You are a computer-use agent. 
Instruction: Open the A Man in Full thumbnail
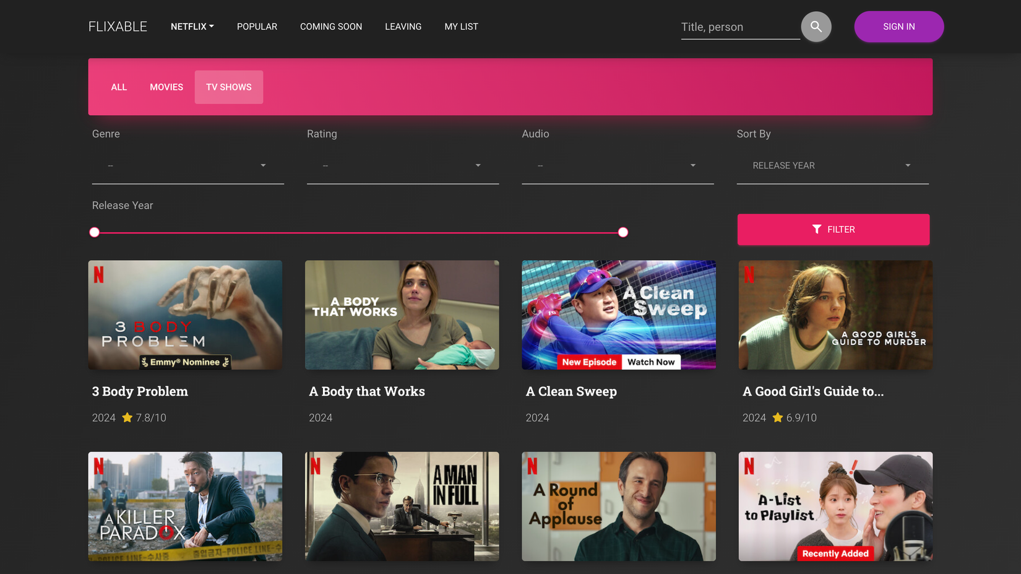(402, 507)
